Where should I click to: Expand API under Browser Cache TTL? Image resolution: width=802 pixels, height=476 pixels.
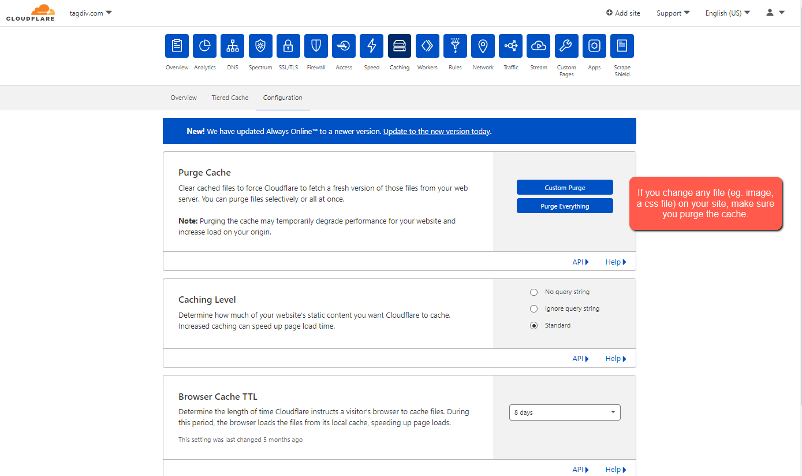coord(580,470)
